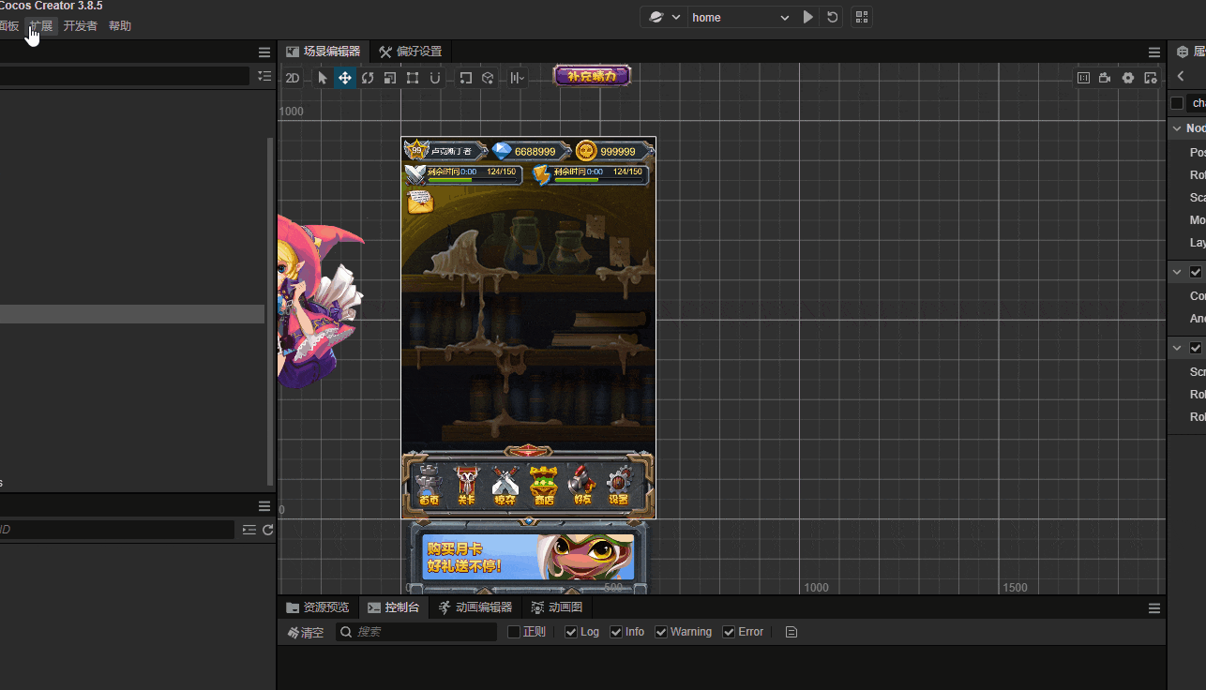Image resolution: width=1206 pixels, height=690 pixels.
Task: Select the Rect transform tool
Action: 413,79
